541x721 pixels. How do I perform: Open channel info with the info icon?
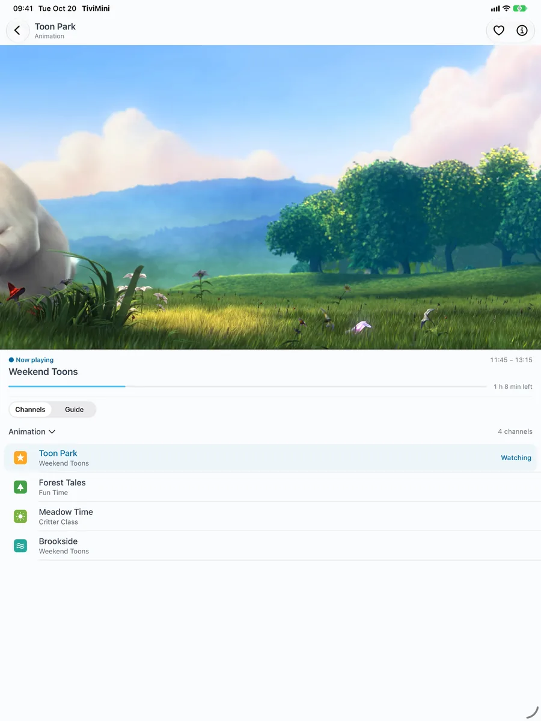tap(522, 31)
